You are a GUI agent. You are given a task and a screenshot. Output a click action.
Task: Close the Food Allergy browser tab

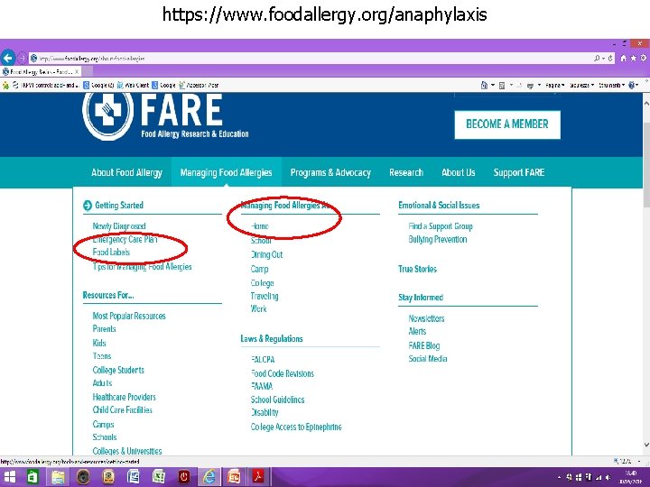[77, 71]
